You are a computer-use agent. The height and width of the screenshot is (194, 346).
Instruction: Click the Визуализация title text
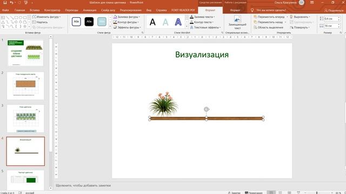click(x=202, y=54)
